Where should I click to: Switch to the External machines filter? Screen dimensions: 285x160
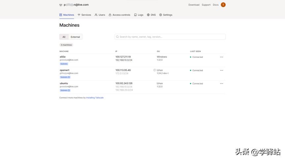75,37
